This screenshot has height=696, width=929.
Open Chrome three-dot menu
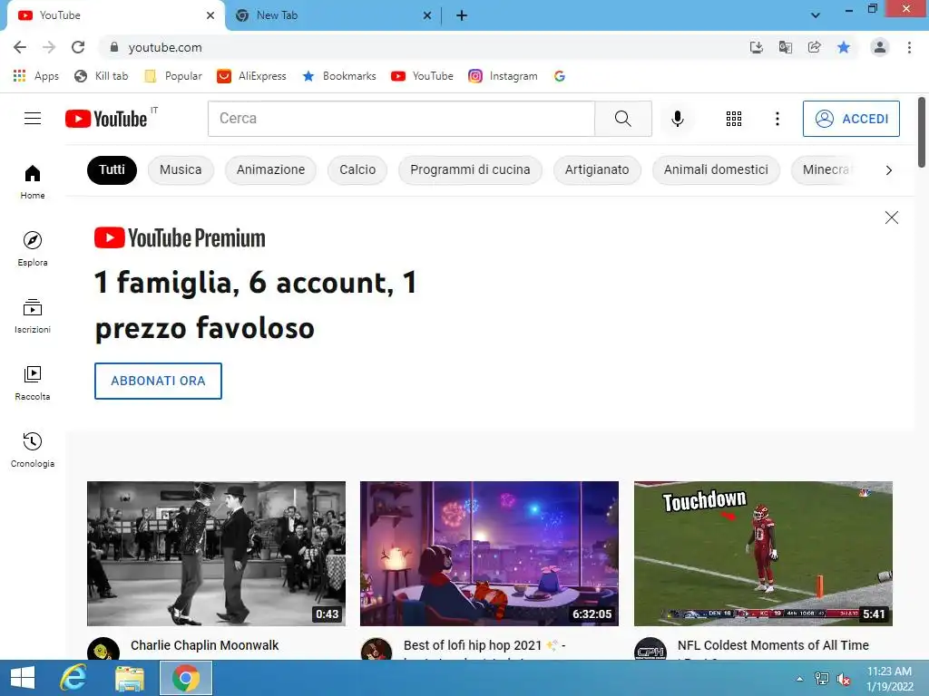(909, 47)
